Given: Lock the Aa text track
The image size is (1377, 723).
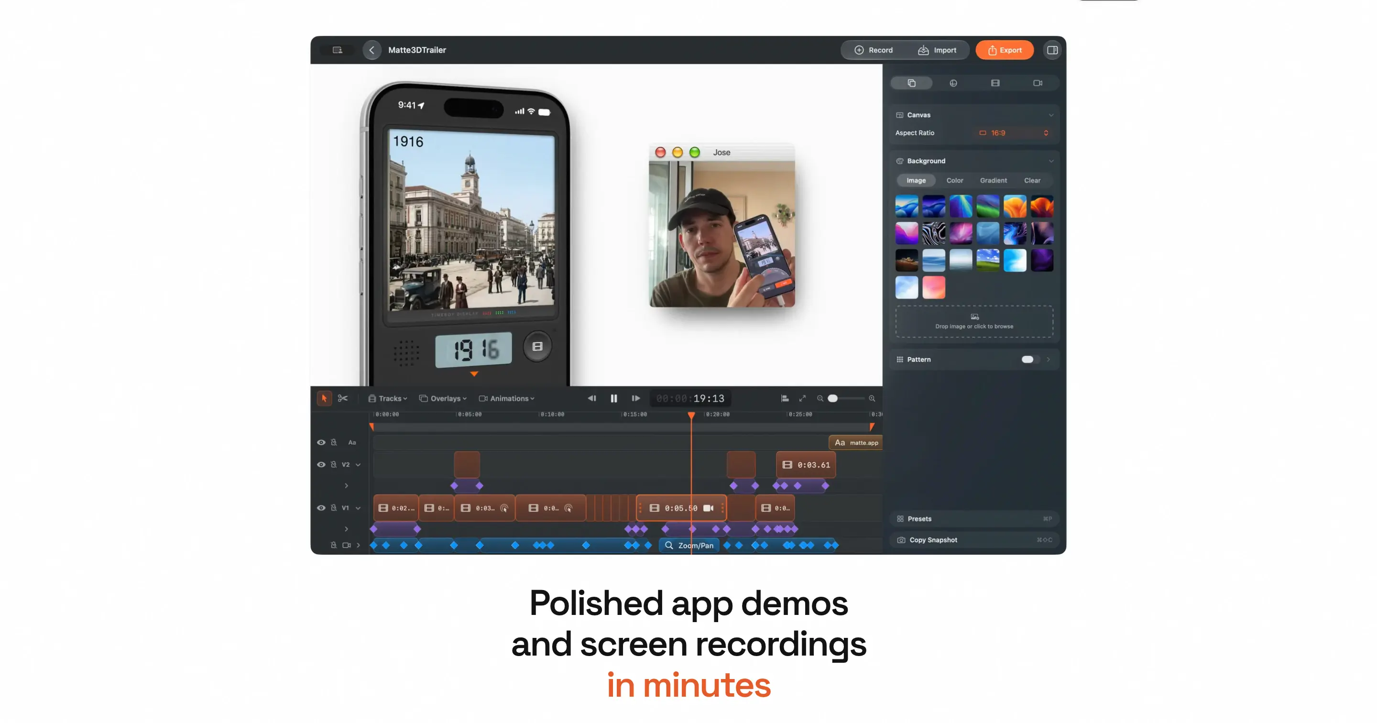Looking at the screenshot, I should [x=334, y=442].
